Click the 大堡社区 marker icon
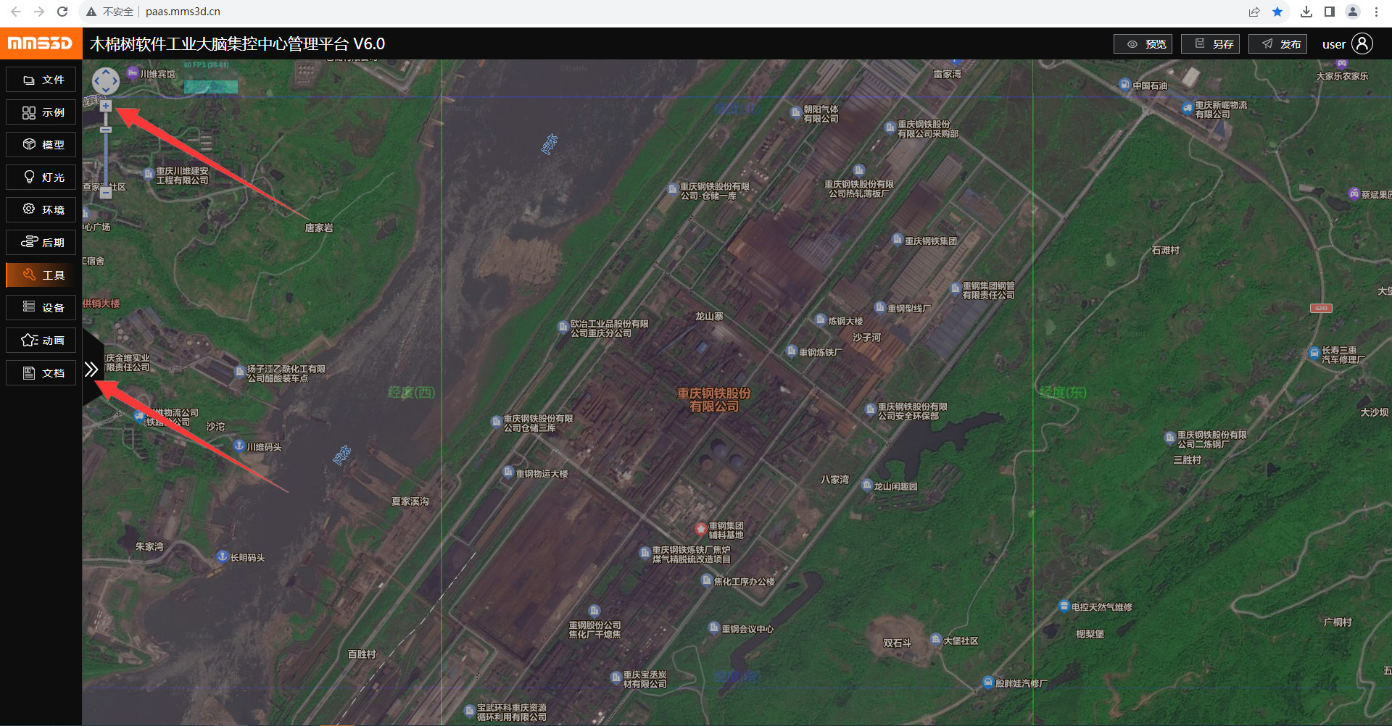The height and width of the screenshot is (726, 1392). coord(935,640)
